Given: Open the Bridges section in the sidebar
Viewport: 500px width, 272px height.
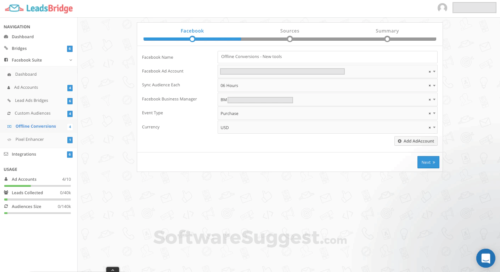Looking at the screenshot, I should pos(19,48).
